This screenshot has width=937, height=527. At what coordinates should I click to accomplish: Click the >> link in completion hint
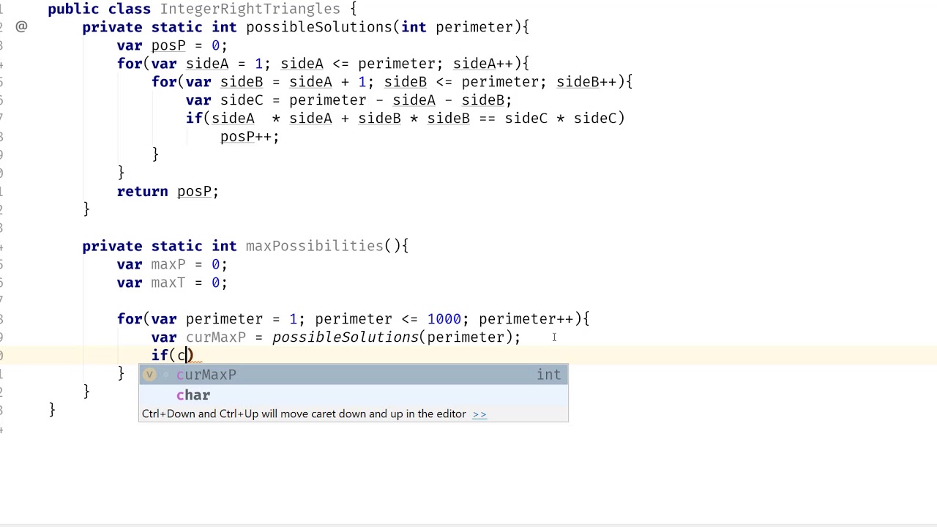[479, 414]
